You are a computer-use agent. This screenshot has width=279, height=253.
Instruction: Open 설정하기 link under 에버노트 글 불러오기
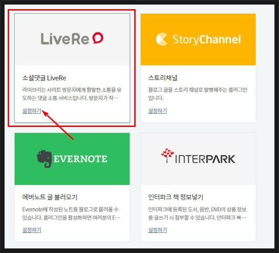pyautogui.click(x=32, y=230)
